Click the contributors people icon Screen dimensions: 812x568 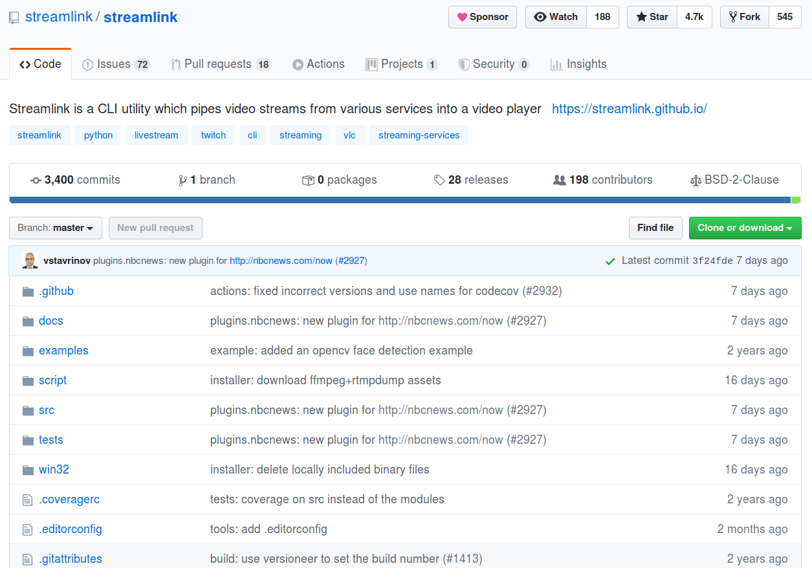pyautogui.click(x=560, y=180)
